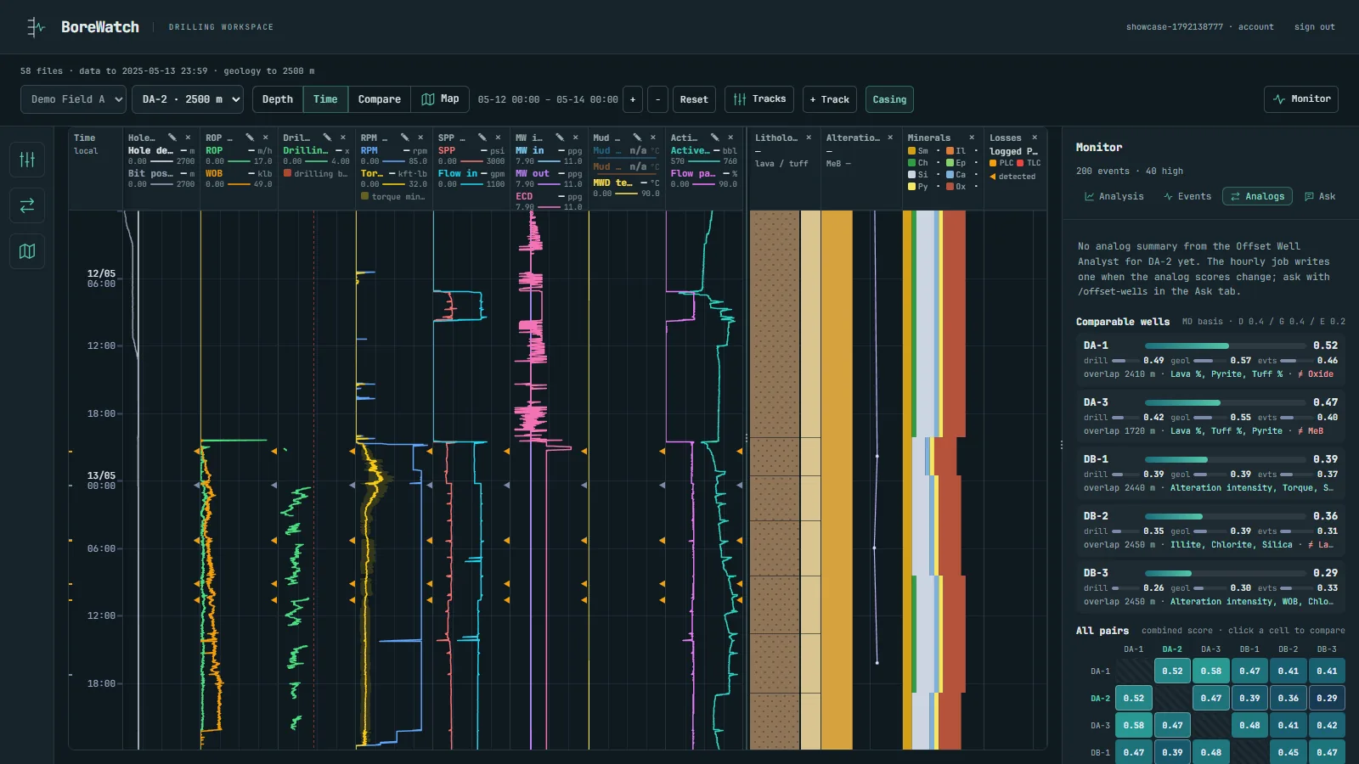
Task: Edit the Mud temperature track pencil icon
Action: coord(637,138)
